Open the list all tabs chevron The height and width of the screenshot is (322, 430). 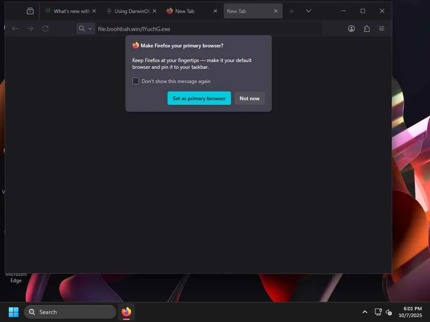click(309, 11)
